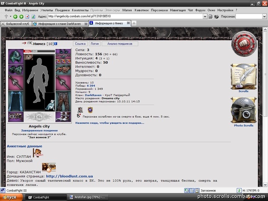Click the red fist emblem button
Viewport: 268px width, 201px height.
point(244,44)
